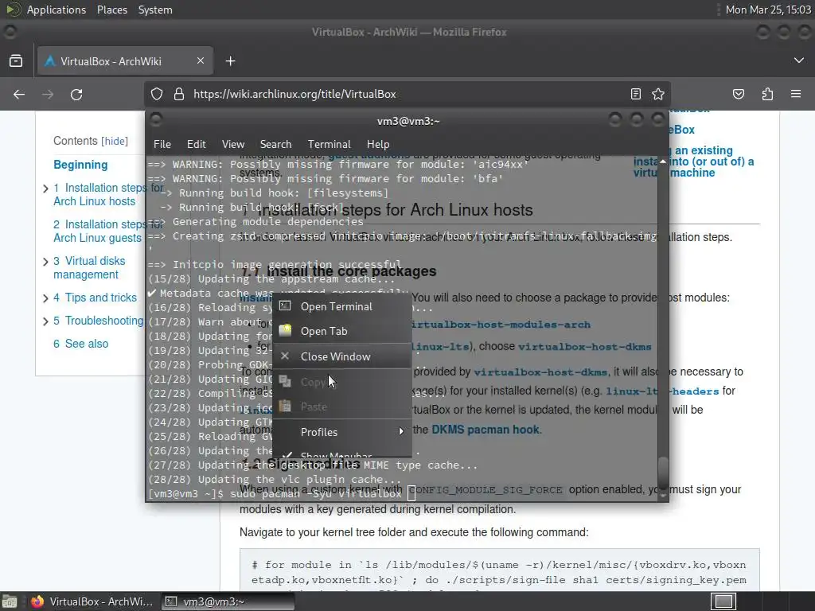Image resolution: width=815 pixels, height=611 pixels.
Task: Hide the Contents sidebar
Action: click(x=115, y=142)
